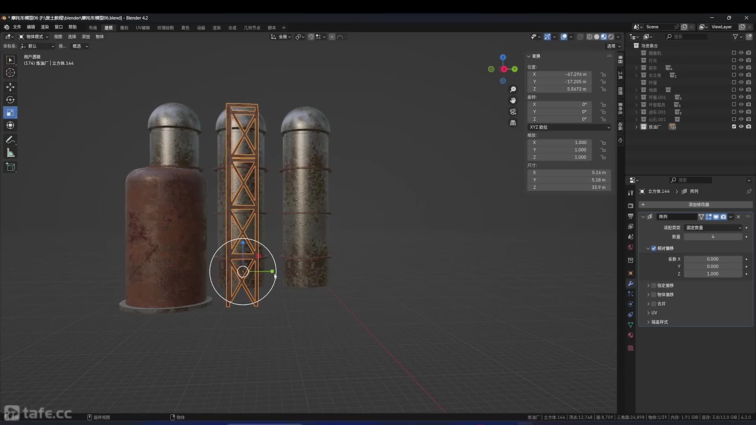
Task: Enable the 相对偏移 checkbox
Action: tap(654, 248)
